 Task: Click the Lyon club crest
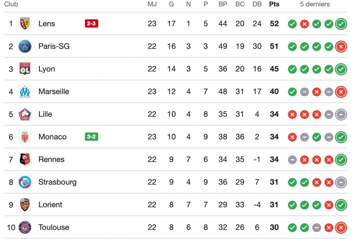click(25, 69)
